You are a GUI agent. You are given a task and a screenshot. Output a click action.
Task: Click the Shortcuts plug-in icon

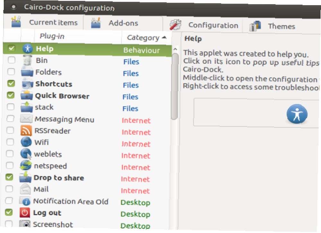[x=27, y=84]
